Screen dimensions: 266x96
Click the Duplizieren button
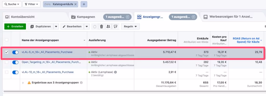(x=41, y=26)
